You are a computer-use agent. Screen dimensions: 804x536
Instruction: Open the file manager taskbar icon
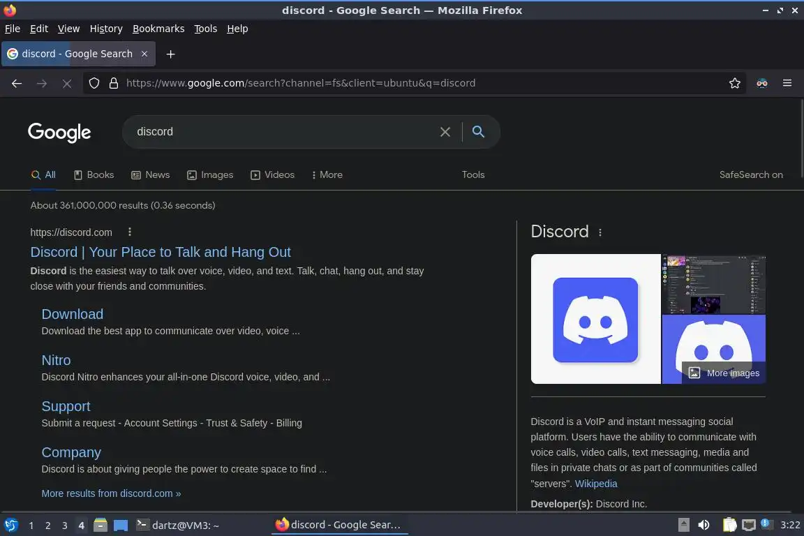pyautogui.click(x=100, y=525)
